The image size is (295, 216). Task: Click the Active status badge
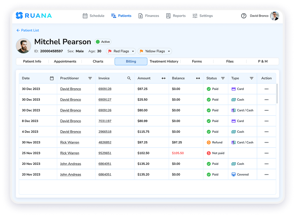(103, 42)
